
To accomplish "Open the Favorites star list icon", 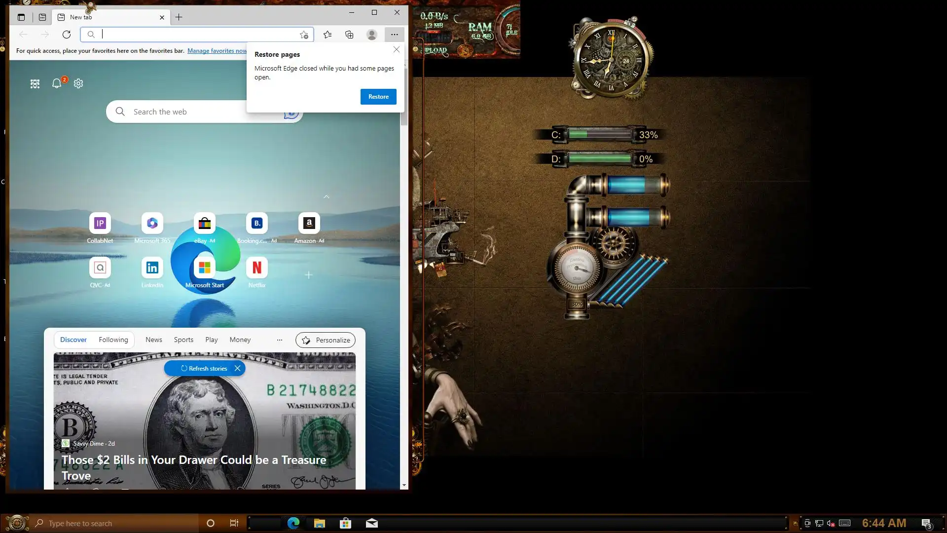I will [328, 35].
